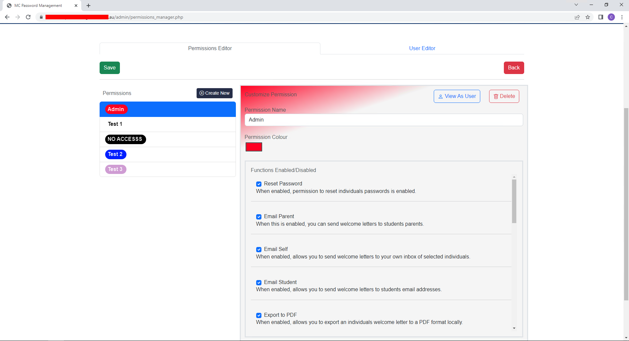
Task: Bookmark the page with the star icon
Action: 588,17
